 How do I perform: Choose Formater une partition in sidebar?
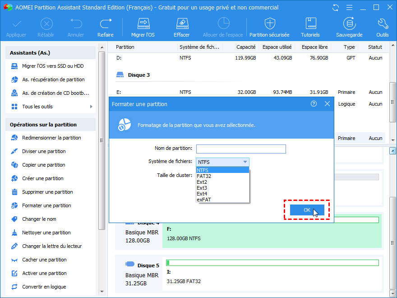tap(46, 205)
